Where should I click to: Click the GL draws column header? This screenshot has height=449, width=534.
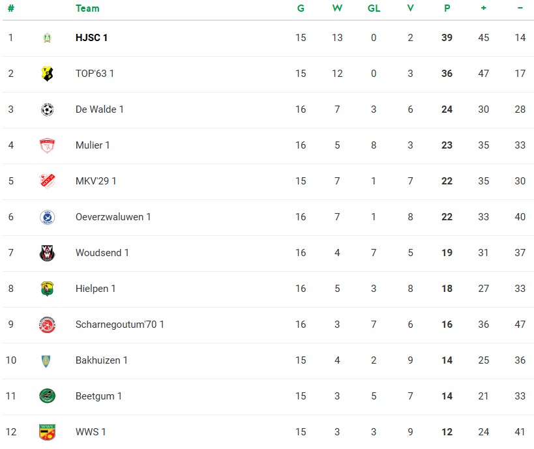click(x=374, y=8)
